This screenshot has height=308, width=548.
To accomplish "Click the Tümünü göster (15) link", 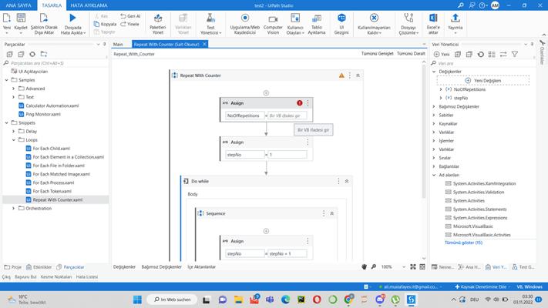I will [x=463, y=243].
